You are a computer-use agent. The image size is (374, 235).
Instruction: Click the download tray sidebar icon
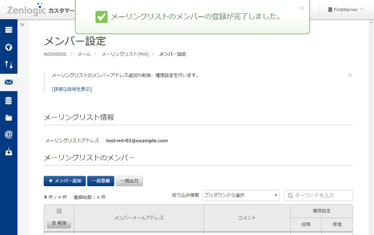pyautogui.click(x=8, y=152)
